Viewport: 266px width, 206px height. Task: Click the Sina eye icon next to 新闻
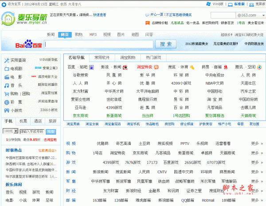125,67
